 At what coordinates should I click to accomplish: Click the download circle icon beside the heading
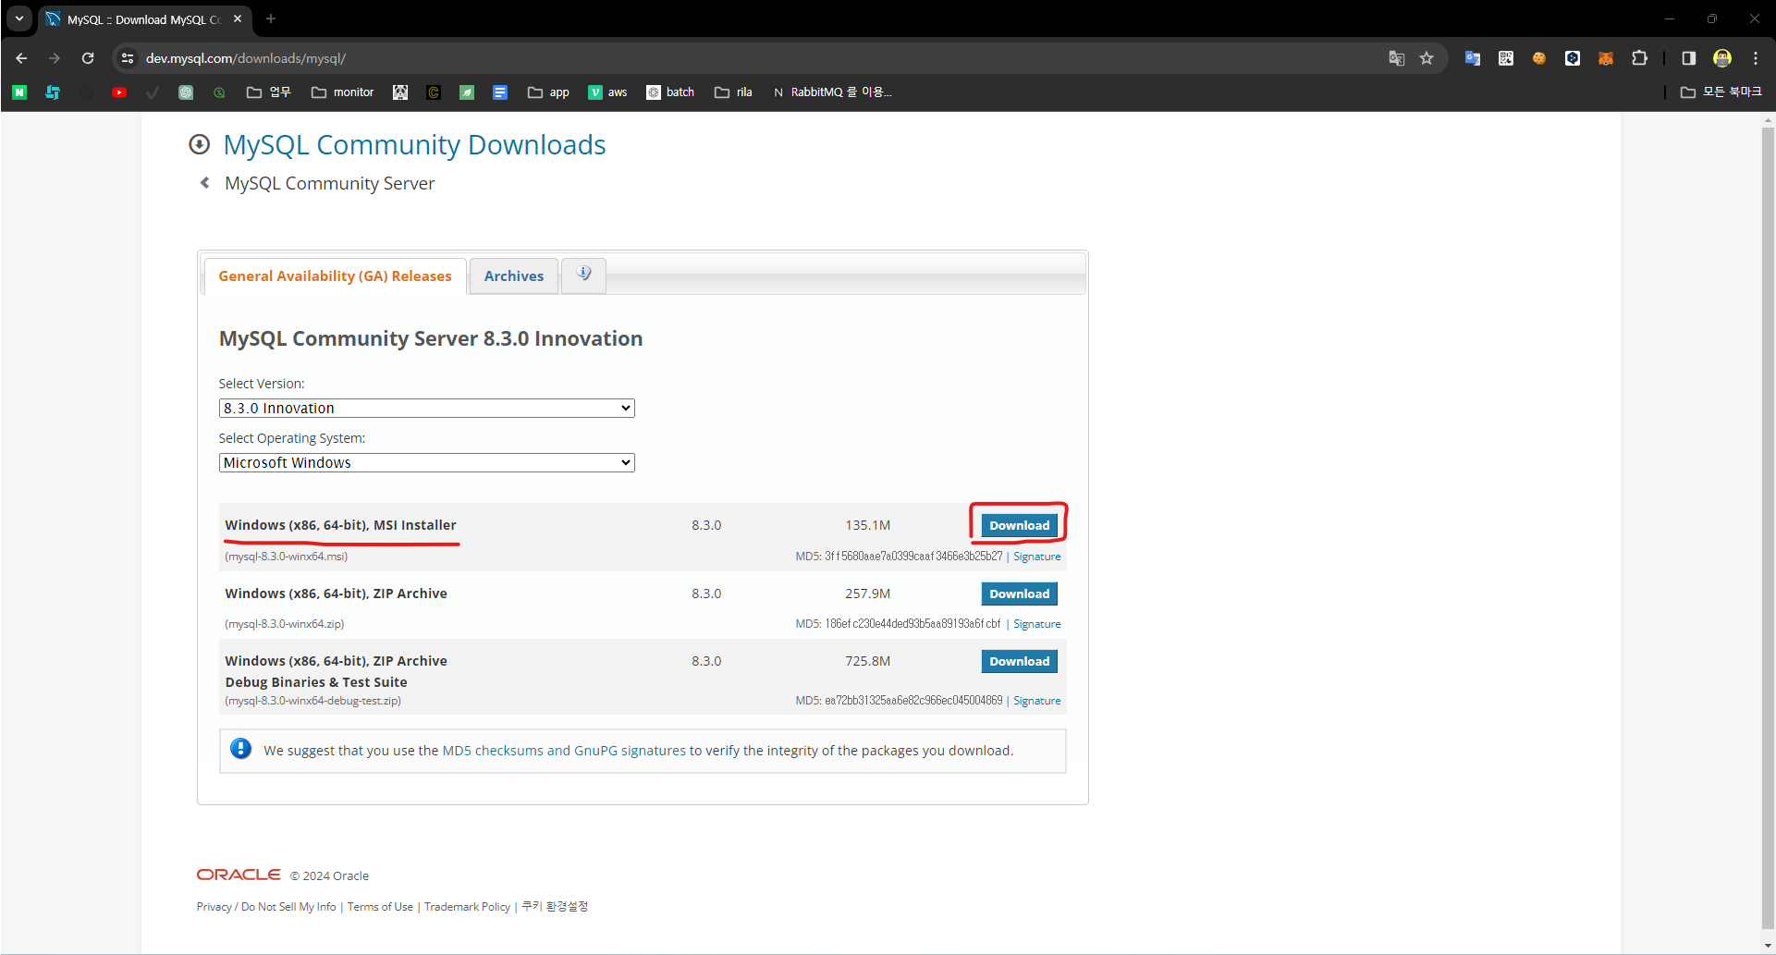(x=199, y=144)
